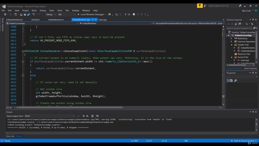Open the Show output from Build dropdown

[49, 116]
